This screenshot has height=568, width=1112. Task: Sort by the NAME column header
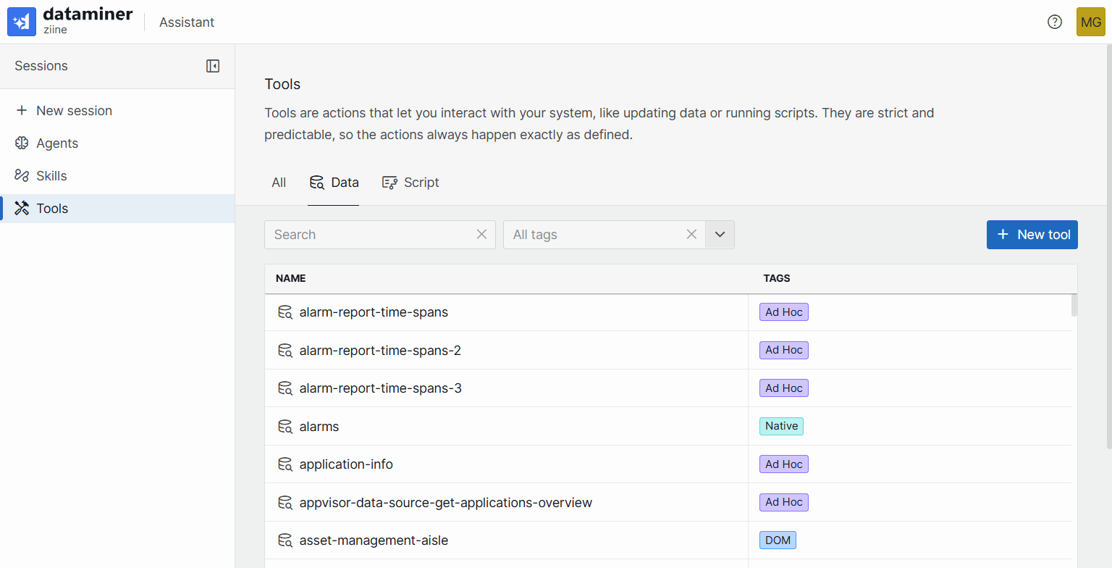(291, 278)
